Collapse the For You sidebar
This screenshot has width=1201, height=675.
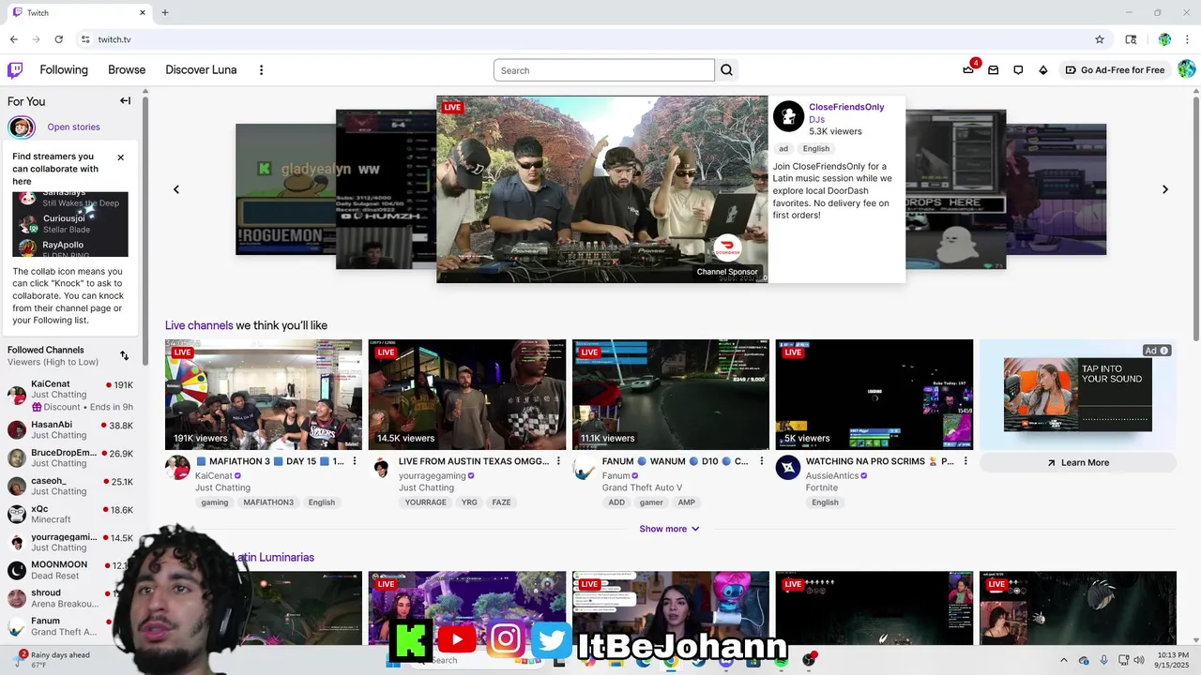[x=125, y=101]
